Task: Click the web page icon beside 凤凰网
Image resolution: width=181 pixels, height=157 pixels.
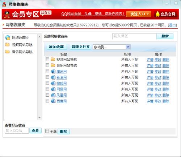Action: 53,95
